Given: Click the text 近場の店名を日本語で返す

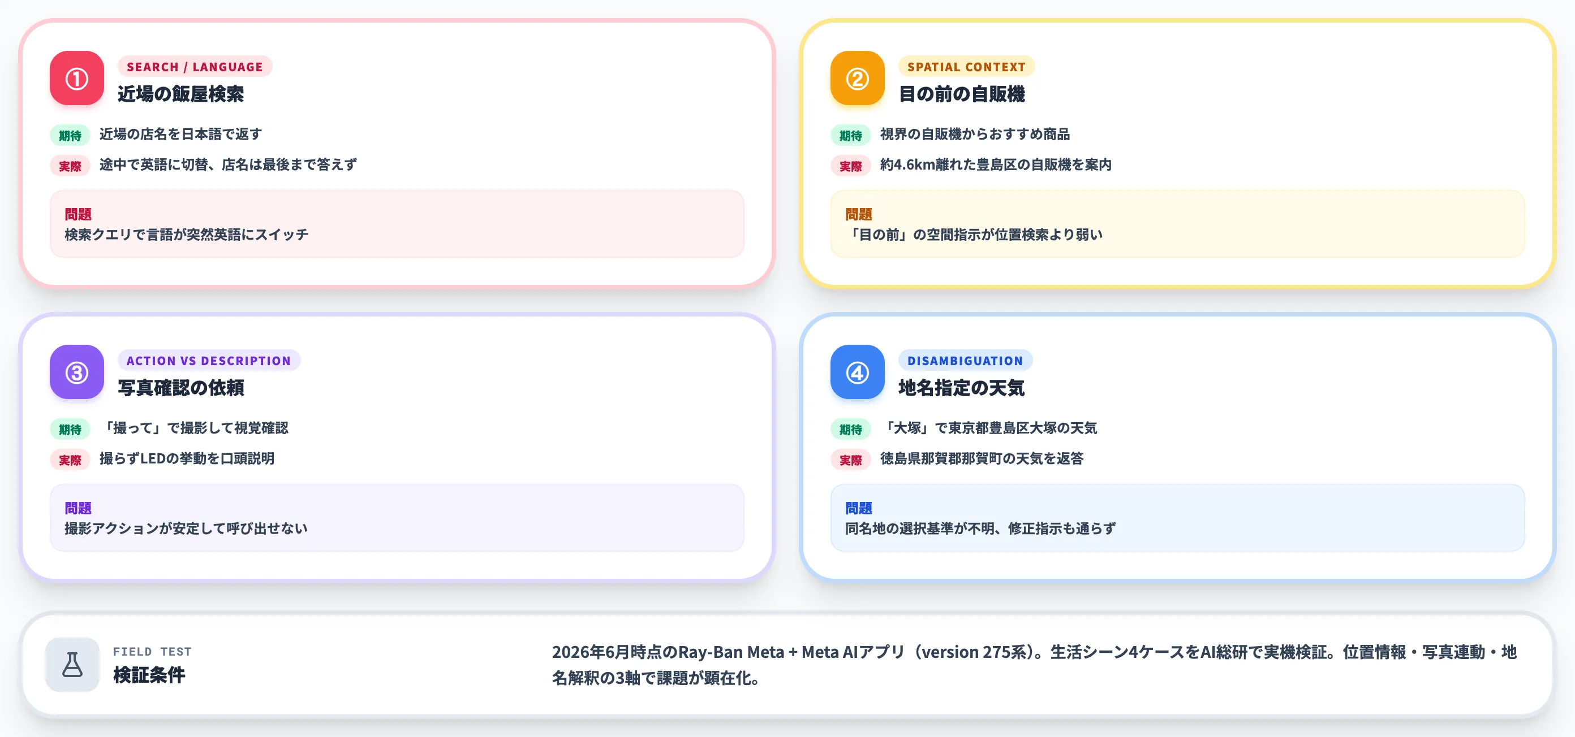Looking at the screenshot, I should coord(181,134).
